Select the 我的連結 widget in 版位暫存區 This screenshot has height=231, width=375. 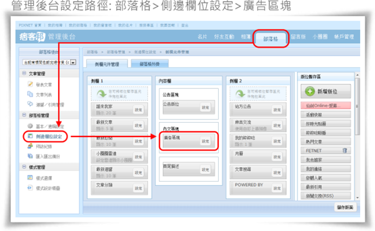click(326, 168)
